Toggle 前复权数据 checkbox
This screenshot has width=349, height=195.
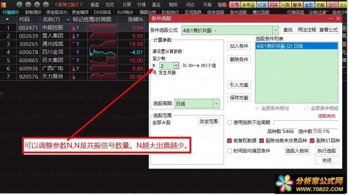(x=229, y=141)
